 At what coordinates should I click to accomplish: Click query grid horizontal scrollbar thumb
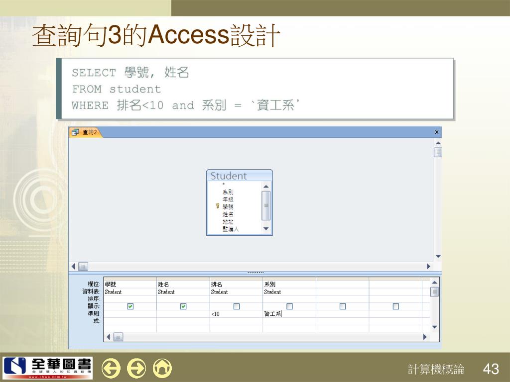(119, 337)
